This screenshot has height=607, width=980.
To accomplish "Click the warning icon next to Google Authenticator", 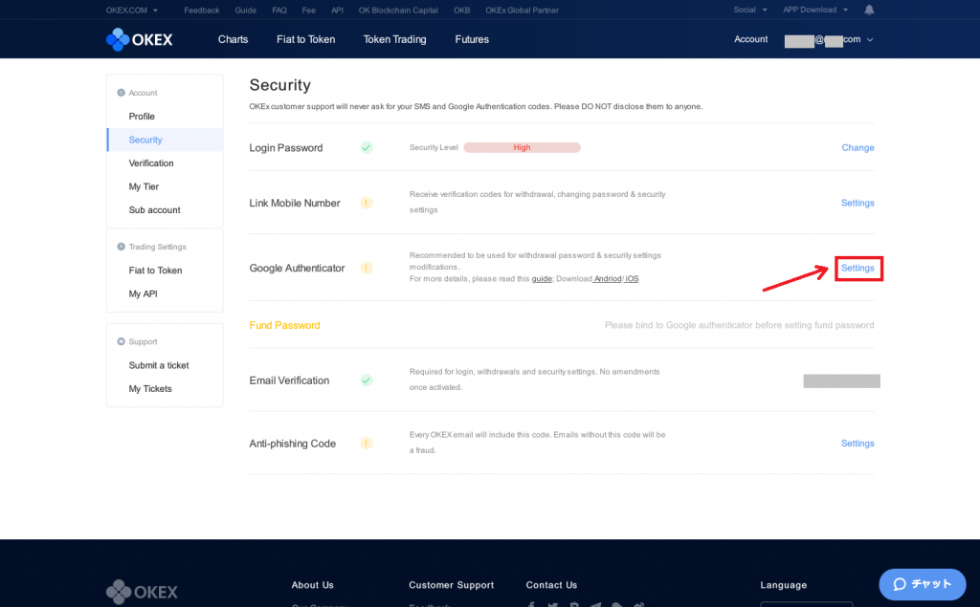I will pyautogui.click(x=367, y=268).
